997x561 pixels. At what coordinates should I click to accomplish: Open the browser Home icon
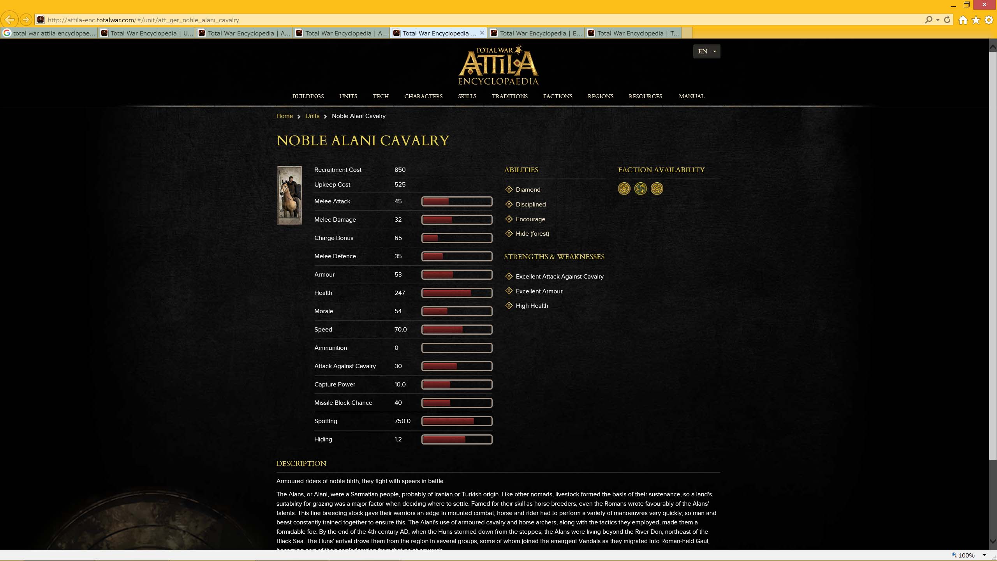coord(963,20)
